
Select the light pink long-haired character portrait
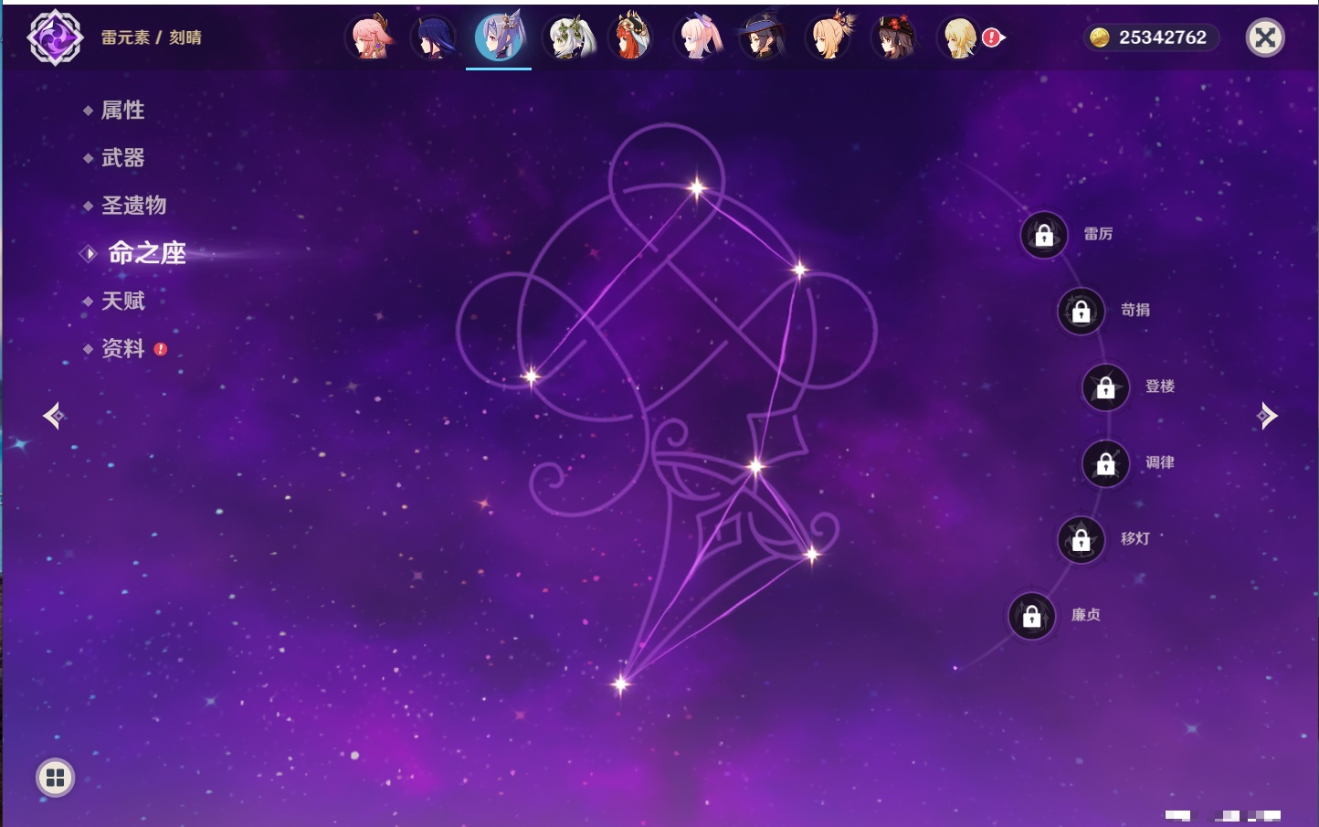coord(698,37)
